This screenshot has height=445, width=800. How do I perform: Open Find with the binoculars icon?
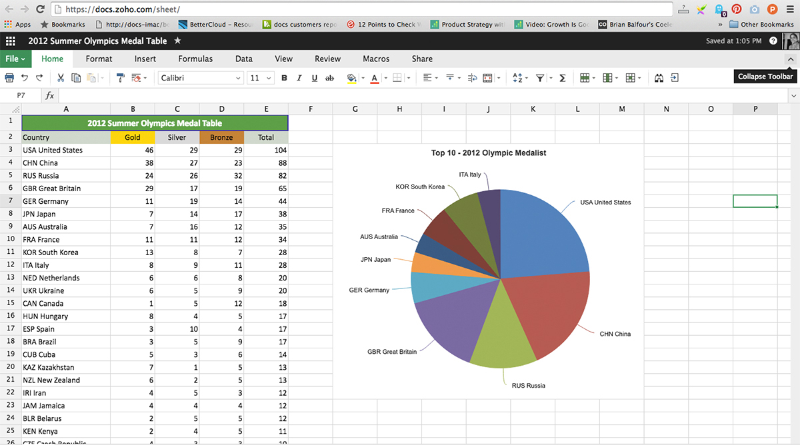click(x=659, y=78)
